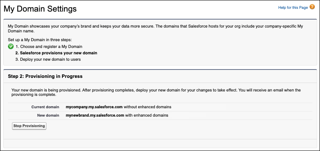320x151 pixels.
Task: Click the 'Your new domain is being provisioned' message
Action: (x=156, y=92)
